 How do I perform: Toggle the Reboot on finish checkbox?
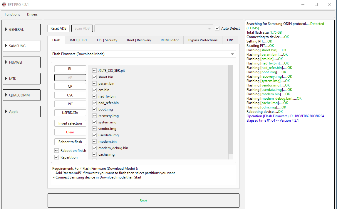[56, 150]
